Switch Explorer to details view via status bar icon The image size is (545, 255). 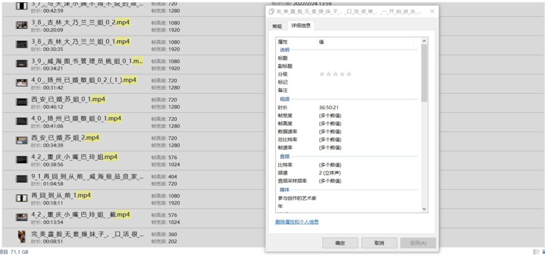coord(535,252)
